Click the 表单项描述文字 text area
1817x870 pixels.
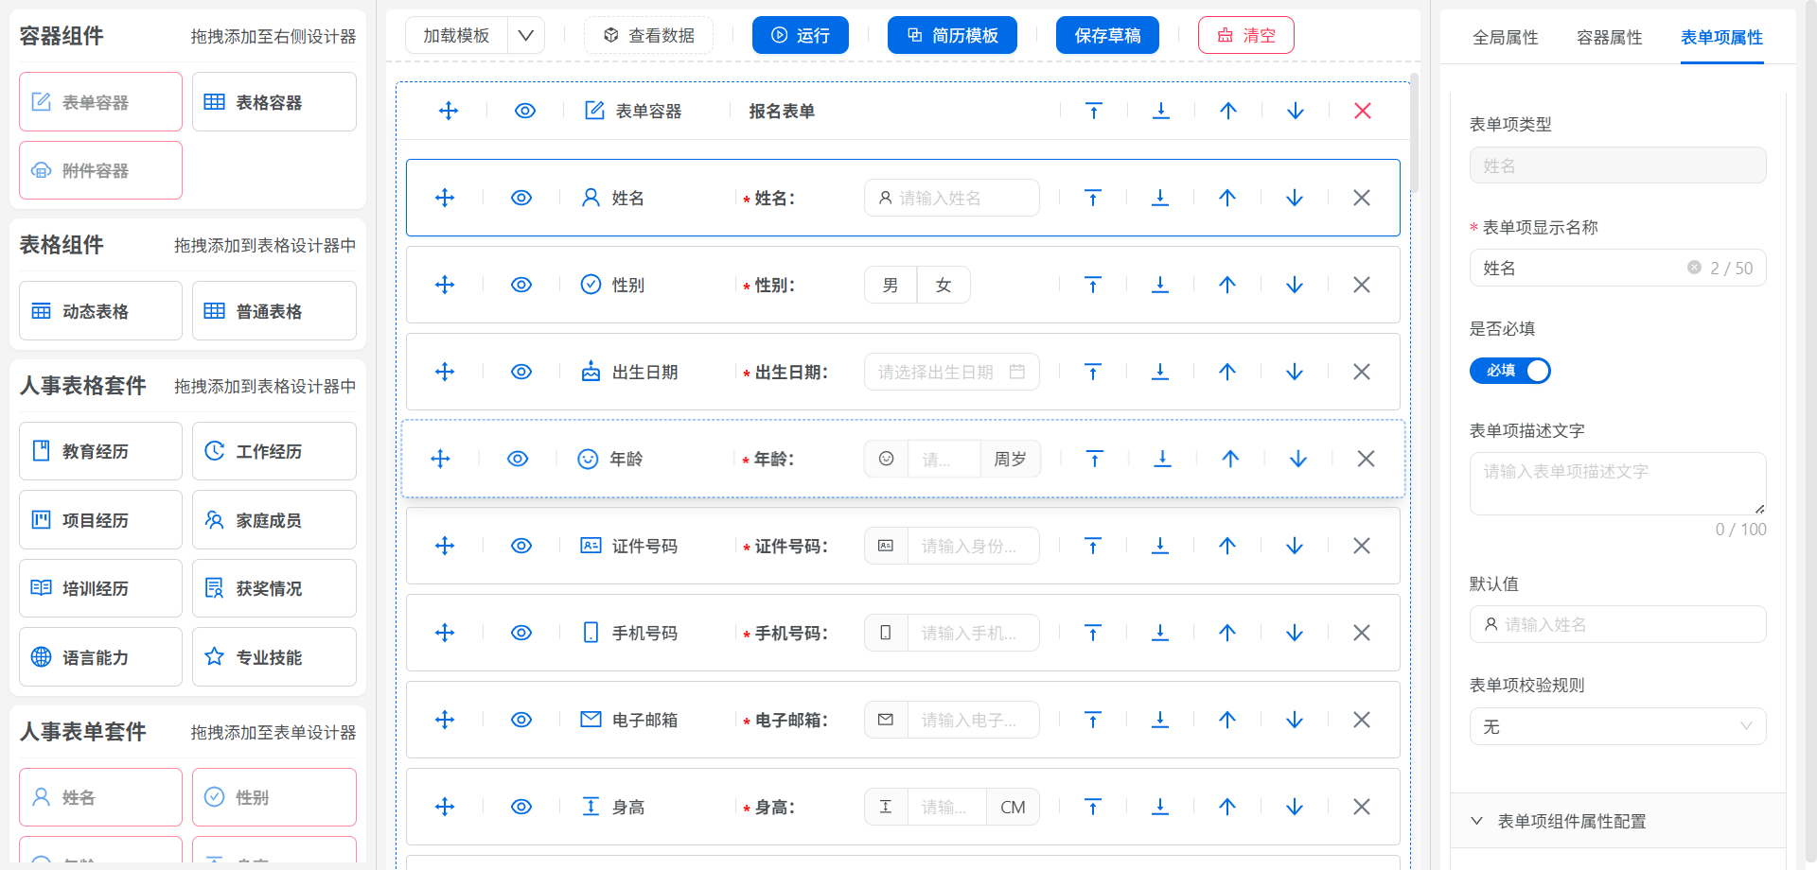[1616, 483]
